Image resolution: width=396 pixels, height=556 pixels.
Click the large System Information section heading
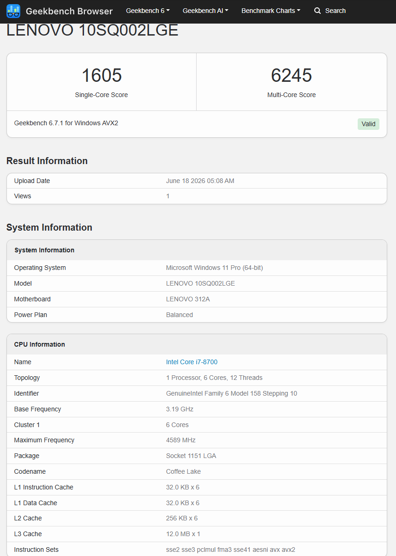[x=49, y=227]
